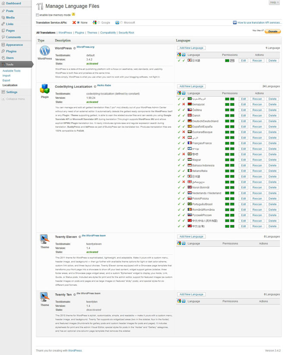Screen dimensions: 285x355
Task: Open Import under Tools submenu
Action: [6, 76]
